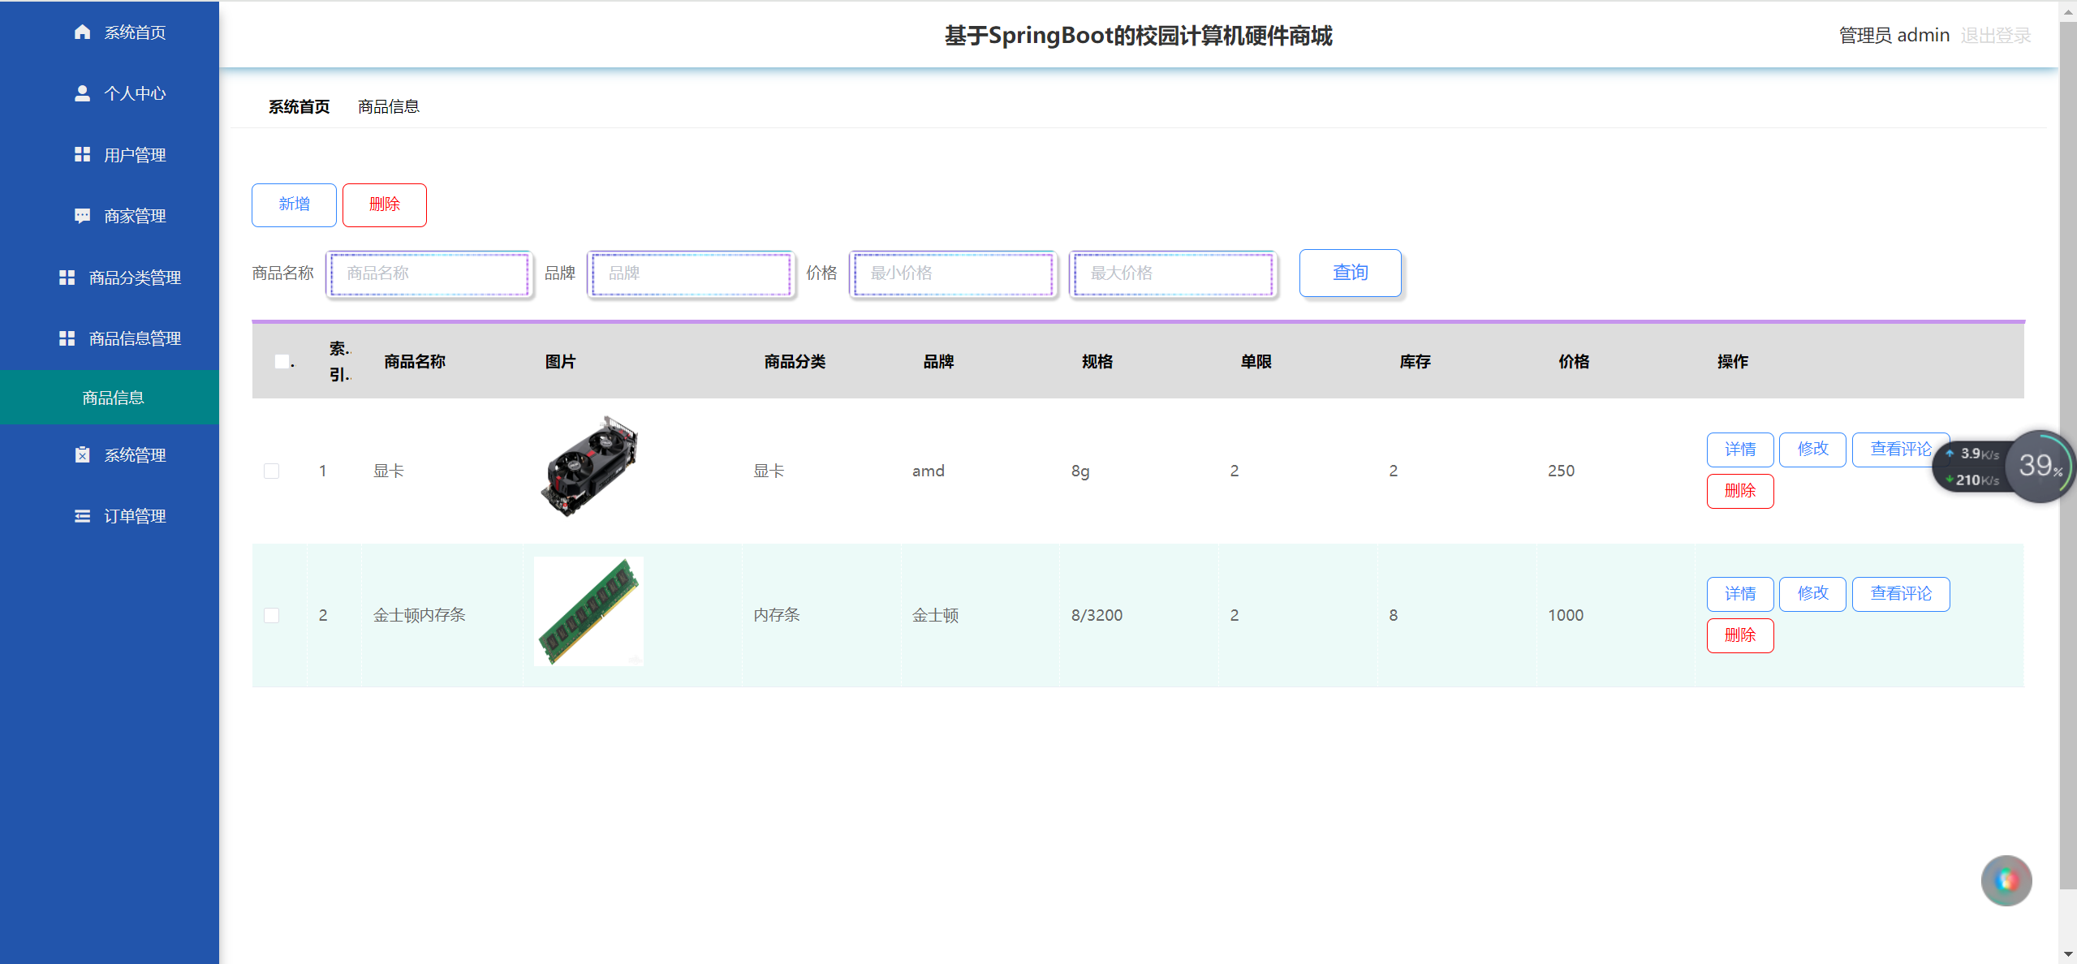Click the price cell showing 1000
2077x964 pixels.
[1565, 615]
